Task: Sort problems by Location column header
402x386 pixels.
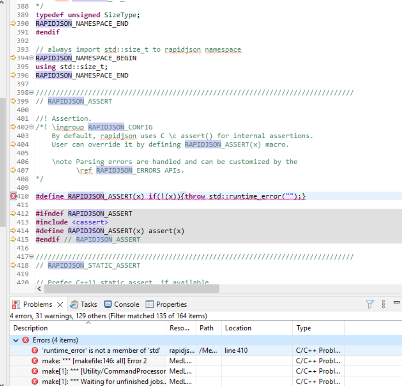Action: [x=238, y=328]
